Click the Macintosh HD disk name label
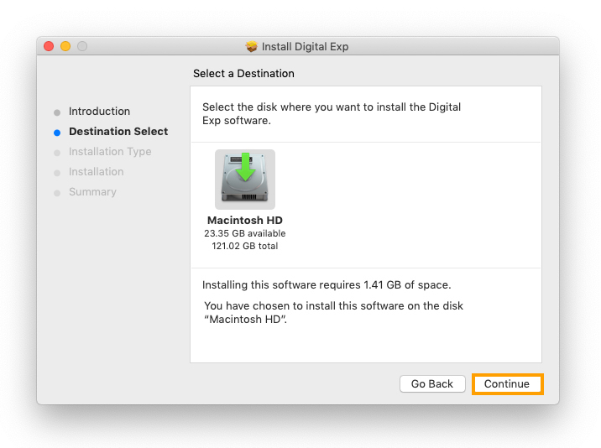The image size is (601, 448). tap(244, 221)
